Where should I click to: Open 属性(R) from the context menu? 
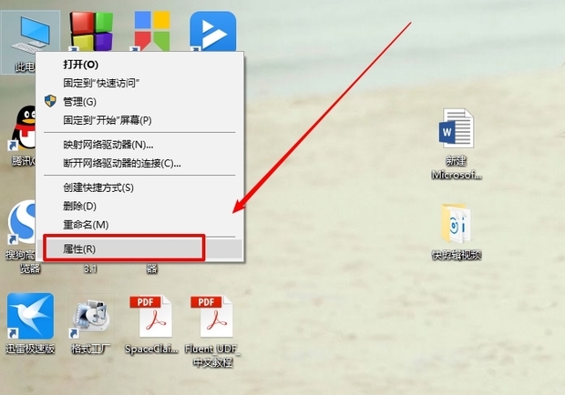139,248
